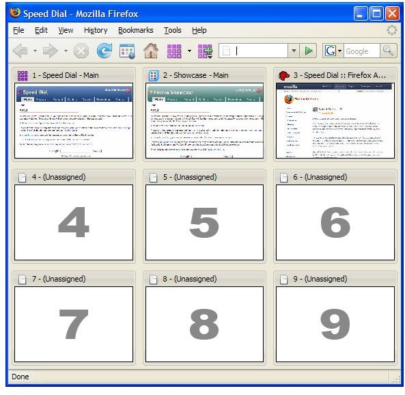Click the page icon in the address bar
This screenshot has height=395, width=405.
click(x=226, y=51)
